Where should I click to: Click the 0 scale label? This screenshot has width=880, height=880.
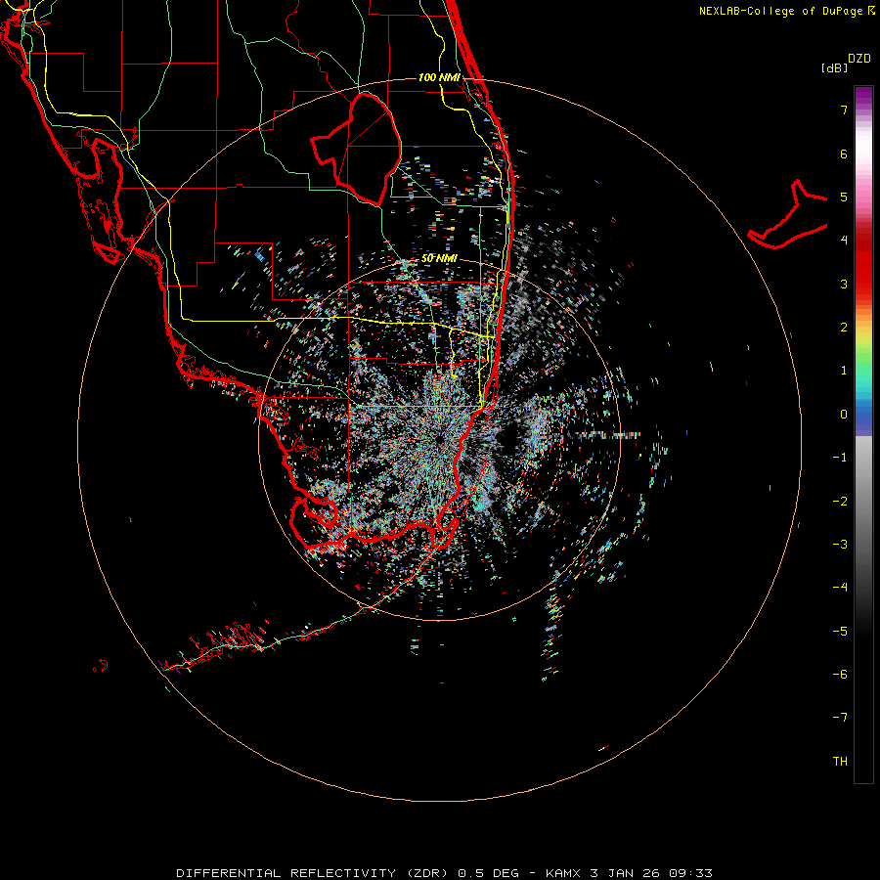[844, 415]
